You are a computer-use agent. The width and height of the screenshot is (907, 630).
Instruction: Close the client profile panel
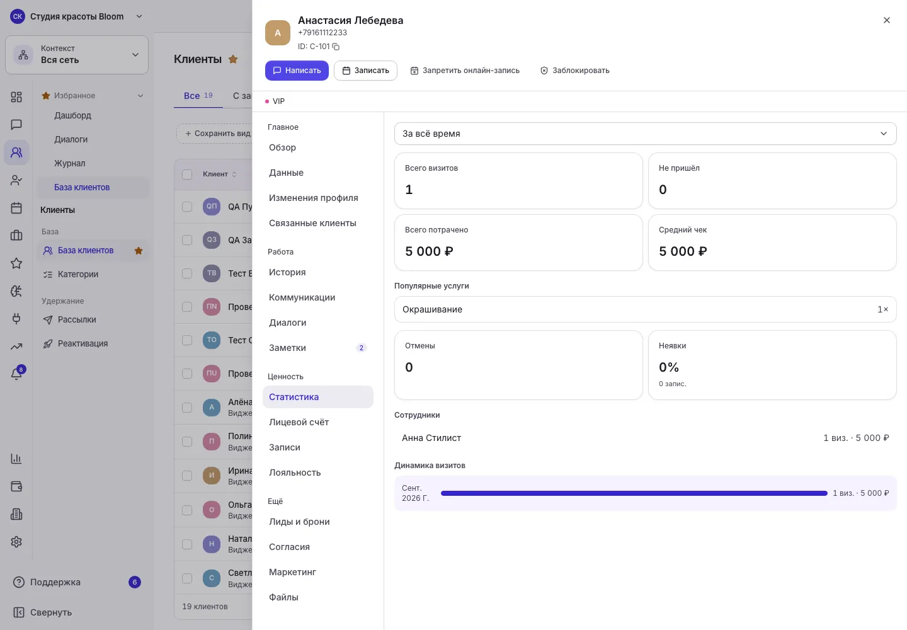(886, 20)
